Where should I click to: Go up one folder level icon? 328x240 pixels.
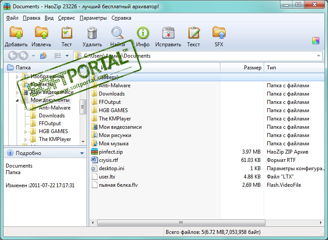point(43,56)
